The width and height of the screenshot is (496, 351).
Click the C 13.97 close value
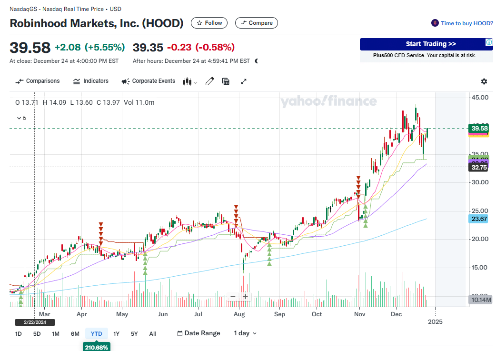pos(108,102)
